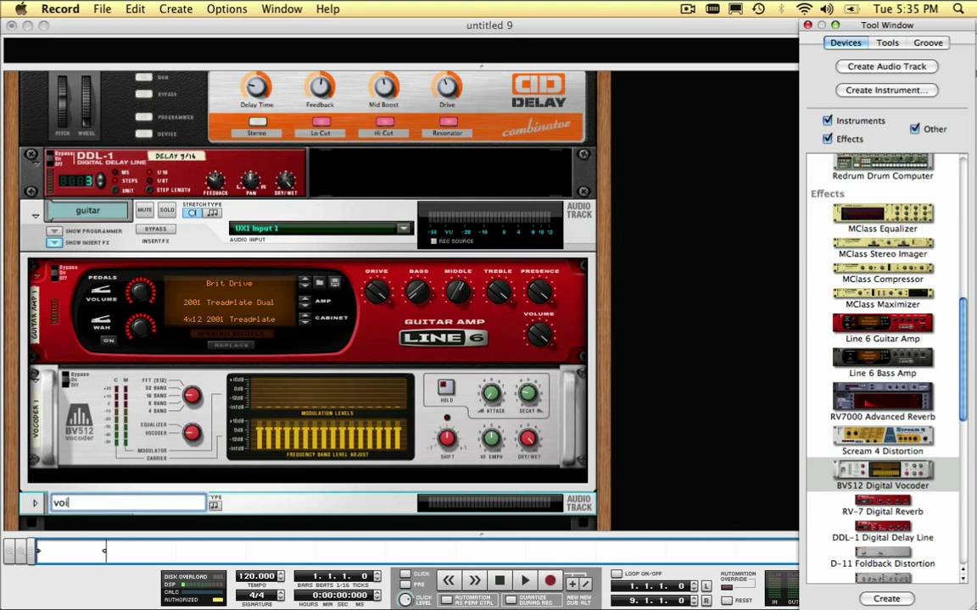
Task: Toggle the Rec Source checkbox on guitar track
Action: coord(433,241)
